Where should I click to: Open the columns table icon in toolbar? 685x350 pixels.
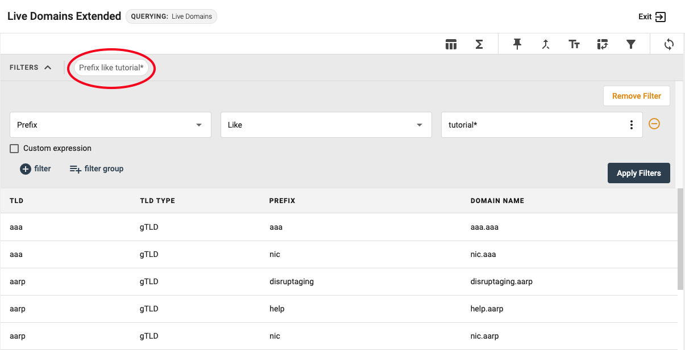[x=451, y=44]
